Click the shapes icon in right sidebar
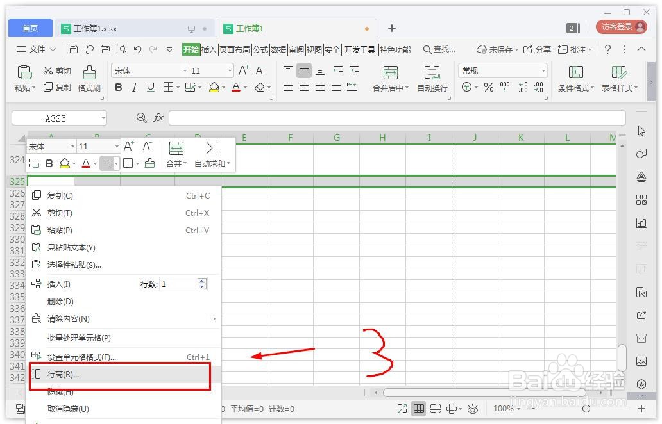Screen dimensions: 662x424 tap(641, 154)
